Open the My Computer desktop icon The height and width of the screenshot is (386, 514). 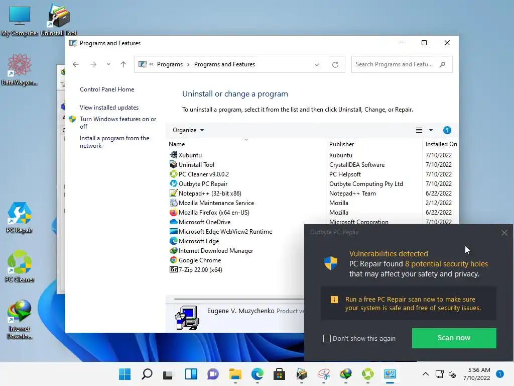20,20
